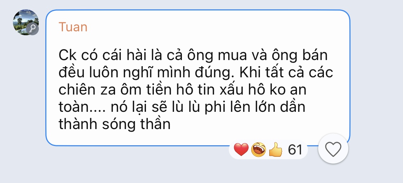Select the line starting with đều luôn nghĩ
The image size is (403, 183).
pos(196,73)
